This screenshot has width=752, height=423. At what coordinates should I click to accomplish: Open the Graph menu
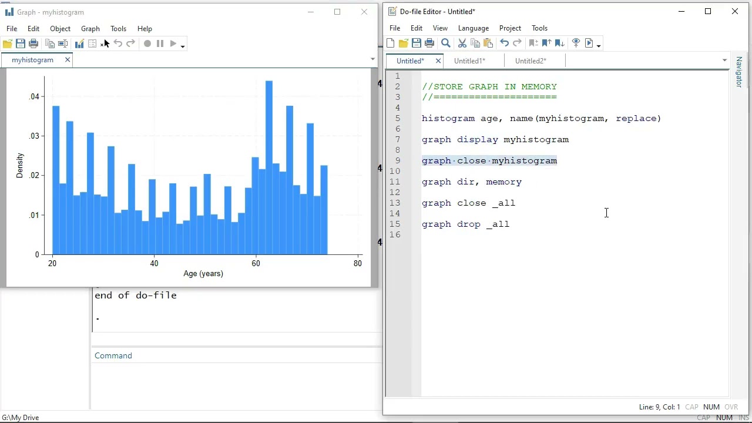(x=90, y=28)
